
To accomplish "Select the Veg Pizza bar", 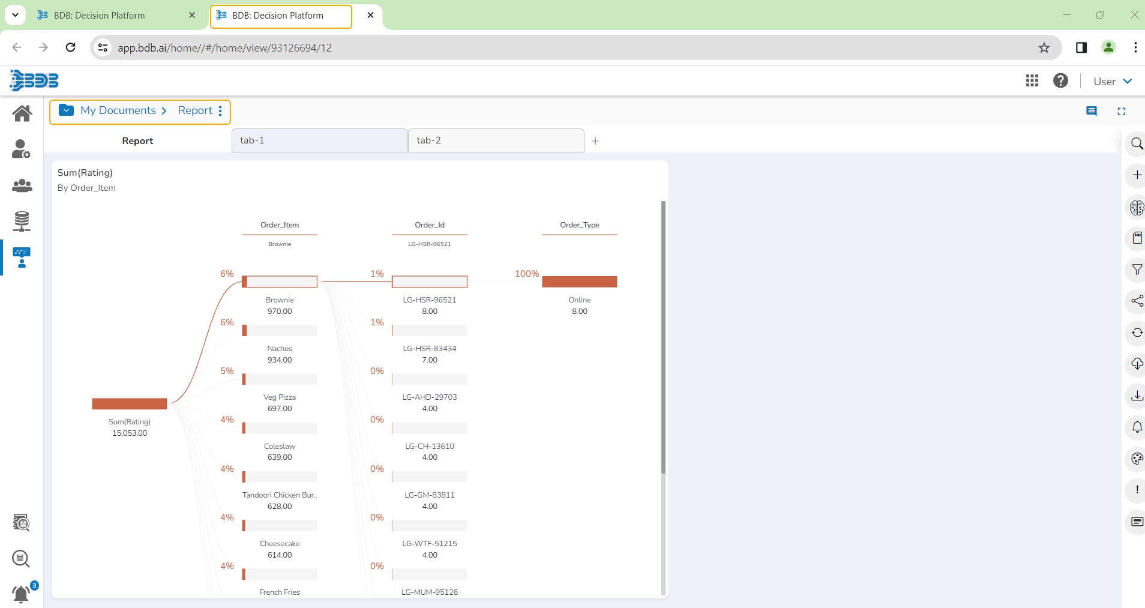I will (280, 379).
